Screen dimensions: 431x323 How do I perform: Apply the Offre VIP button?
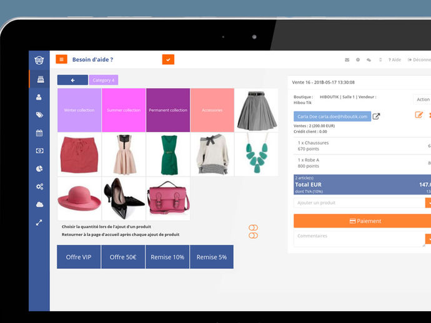point(79,257)
